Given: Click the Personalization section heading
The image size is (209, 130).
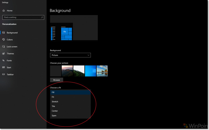Looking at the screenshot, I should tap(9, 24).
